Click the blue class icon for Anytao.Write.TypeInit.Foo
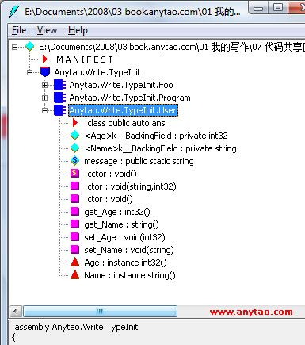305x345 pixels. pos(59,85)
